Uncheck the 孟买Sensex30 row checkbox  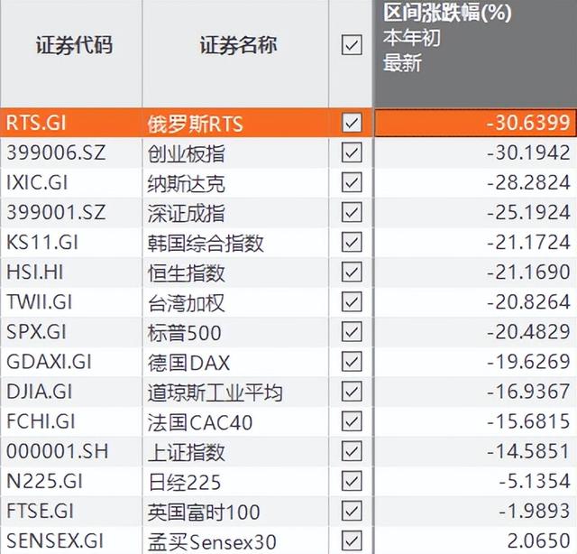click(x=352, y=540)
